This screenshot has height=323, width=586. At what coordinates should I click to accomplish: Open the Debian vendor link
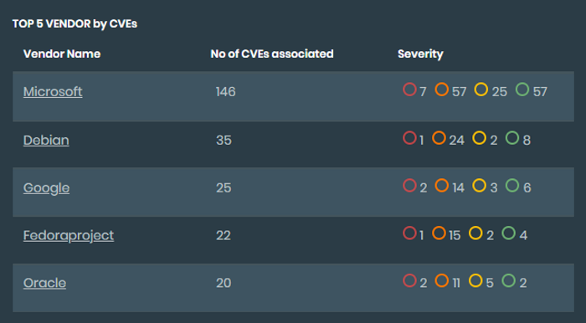coord(46,140)
